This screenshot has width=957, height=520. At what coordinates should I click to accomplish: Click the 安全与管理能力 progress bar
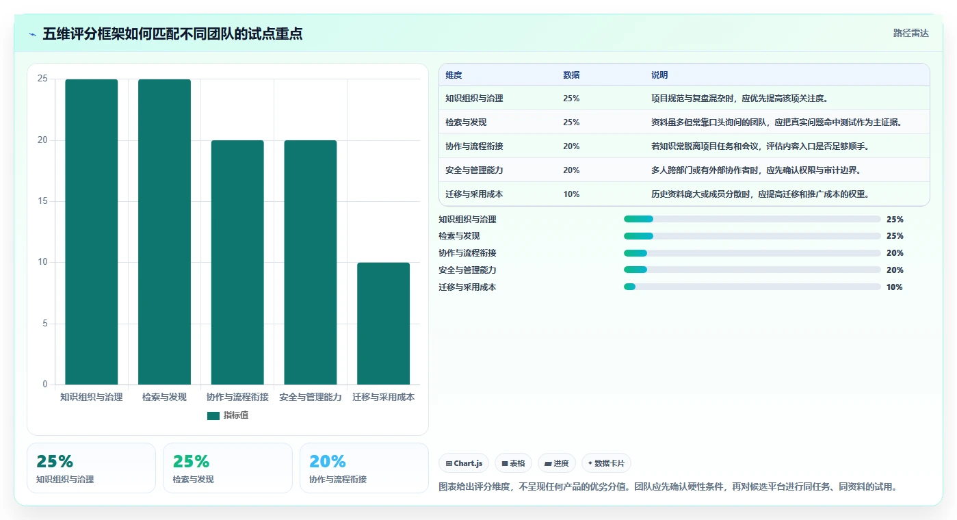coord(752,270)
